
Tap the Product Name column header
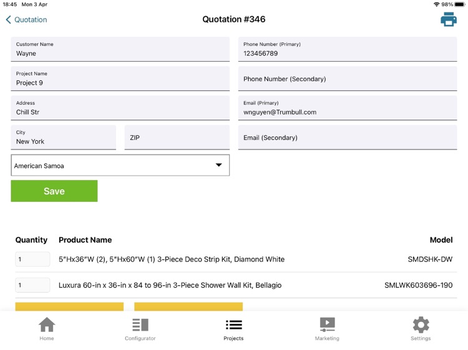point(85,240)
